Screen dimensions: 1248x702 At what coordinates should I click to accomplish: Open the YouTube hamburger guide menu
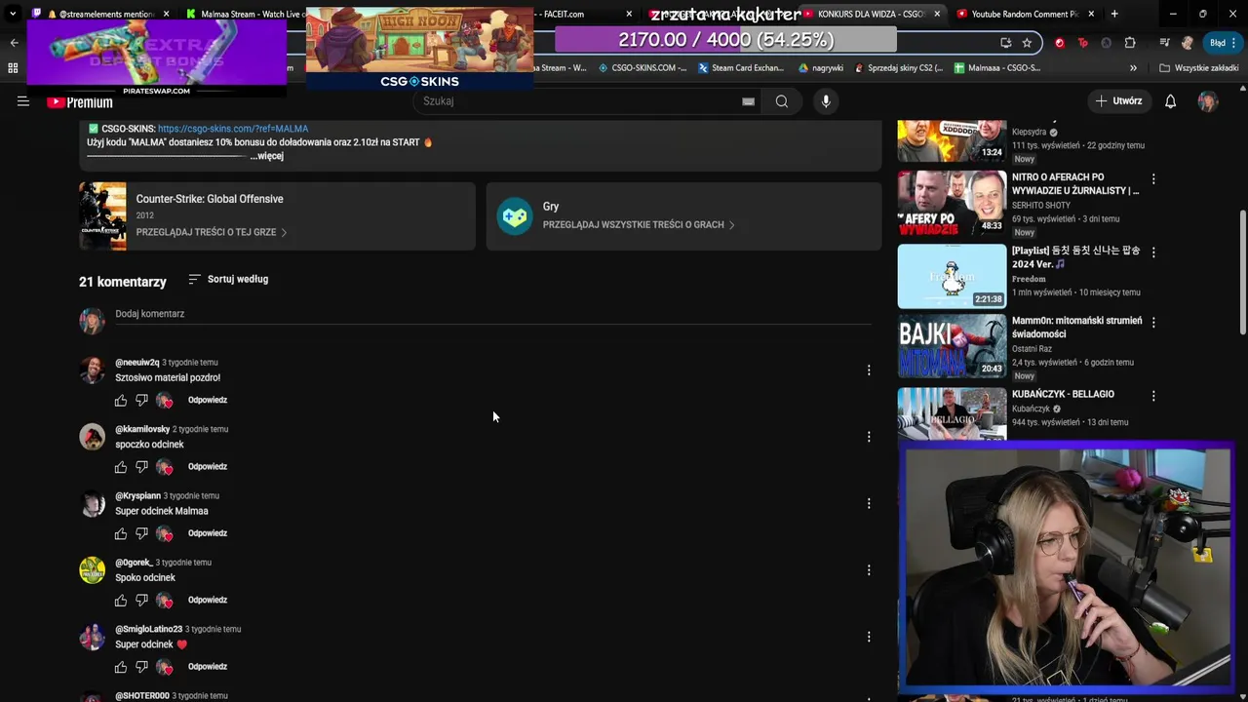pos(23,101)
